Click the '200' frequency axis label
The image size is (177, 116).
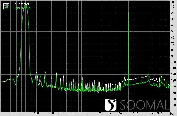[51, 113]
